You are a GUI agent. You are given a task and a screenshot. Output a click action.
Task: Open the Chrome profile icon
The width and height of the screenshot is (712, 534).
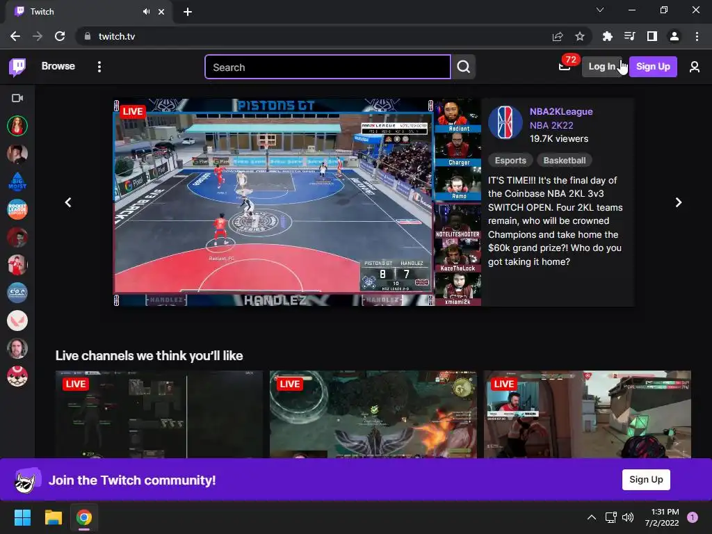point(674,36)
